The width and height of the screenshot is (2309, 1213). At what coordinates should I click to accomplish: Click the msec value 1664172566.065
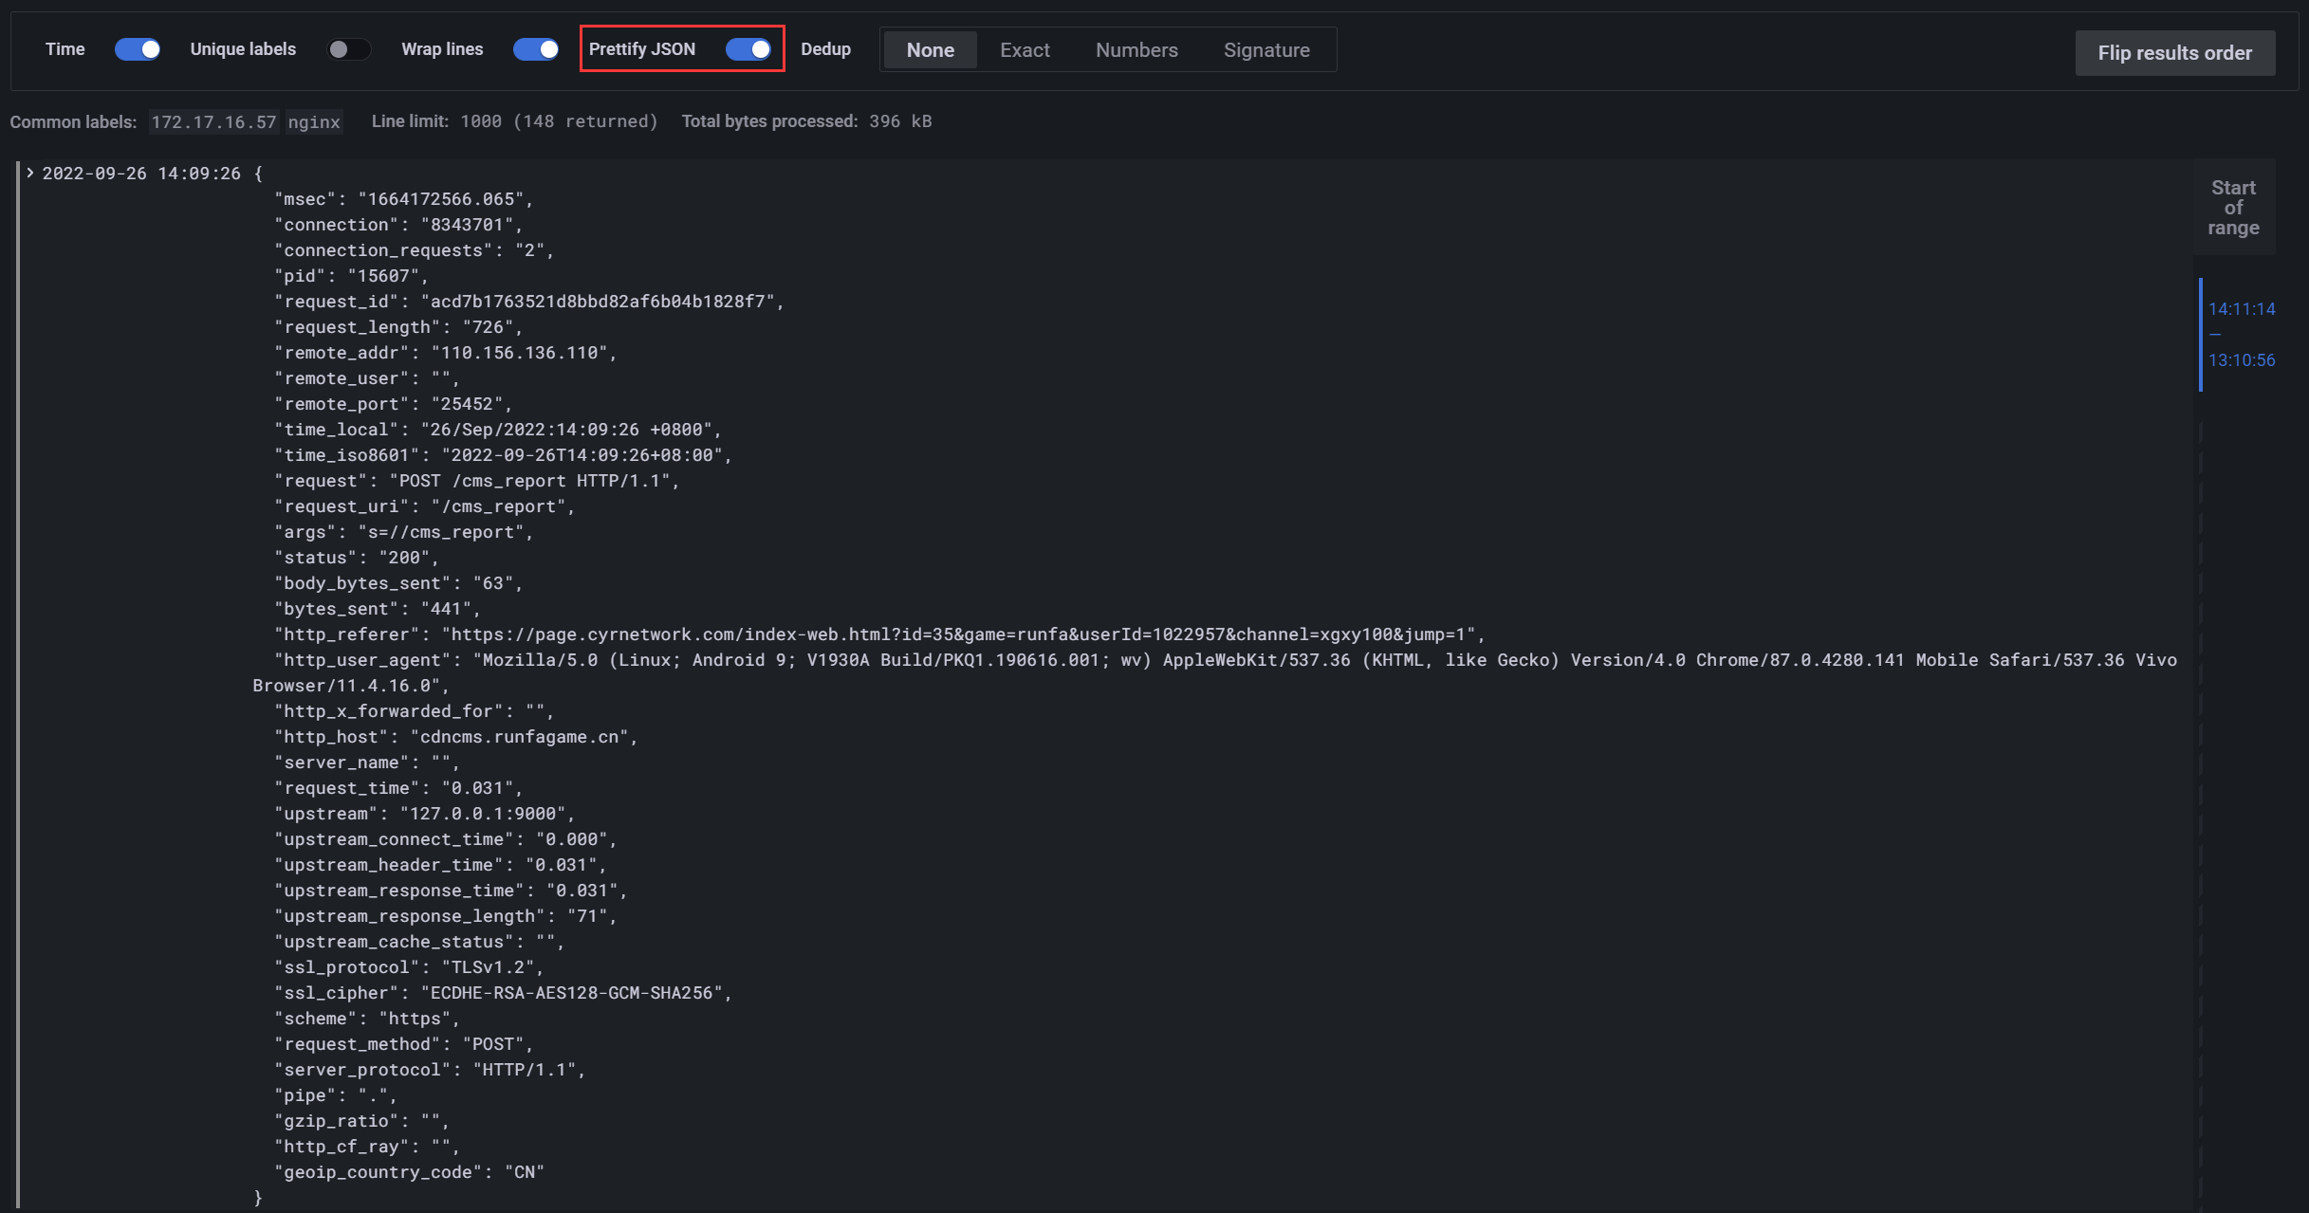click(440, 199)
